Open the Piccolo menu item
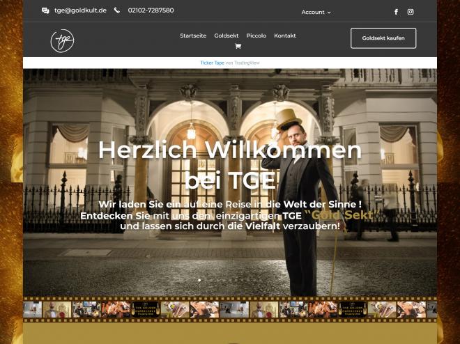 (x=256, y=36)
